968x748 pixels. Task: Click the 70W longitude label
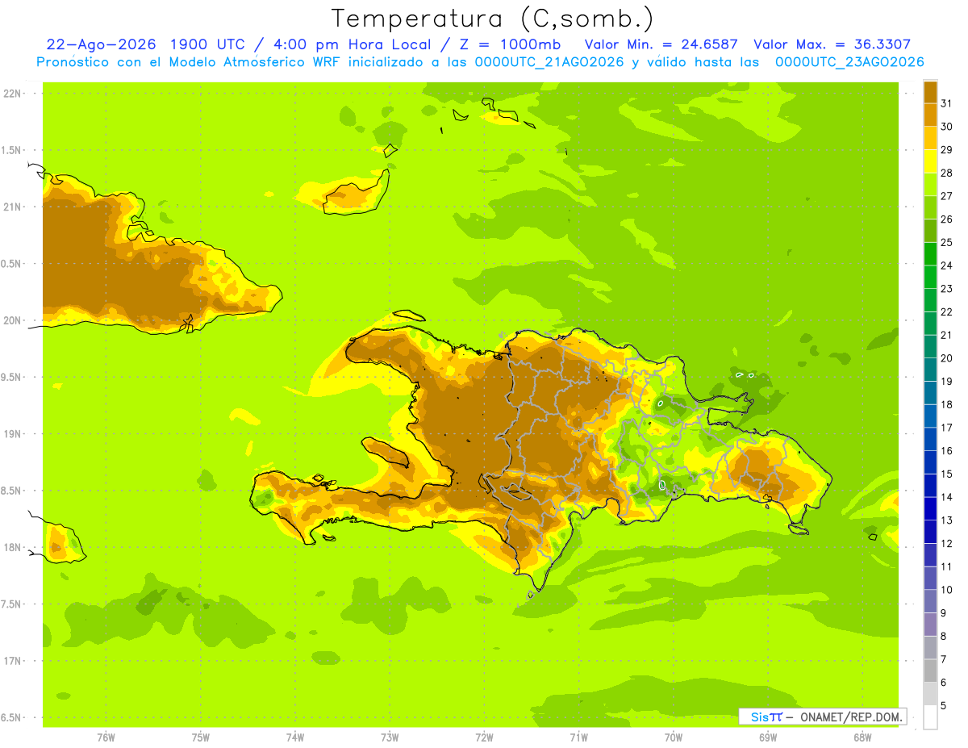tap(674, 737)
